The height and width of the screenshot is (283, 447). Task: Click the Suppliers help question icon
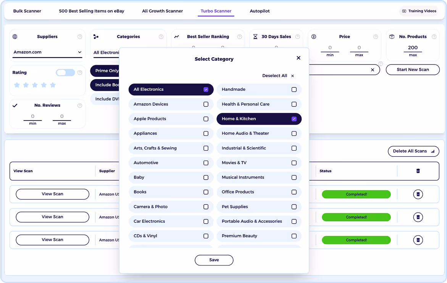80,37
